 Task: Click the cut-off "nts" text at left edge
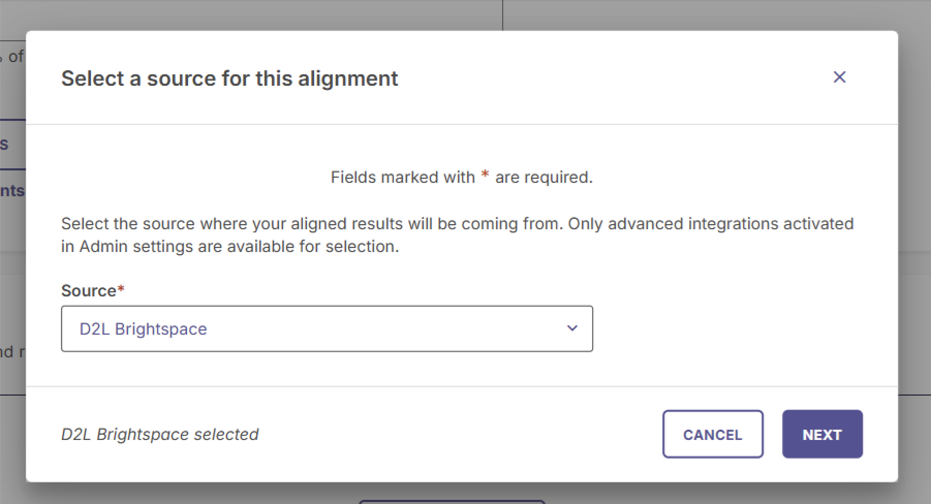tap(12, 191)
